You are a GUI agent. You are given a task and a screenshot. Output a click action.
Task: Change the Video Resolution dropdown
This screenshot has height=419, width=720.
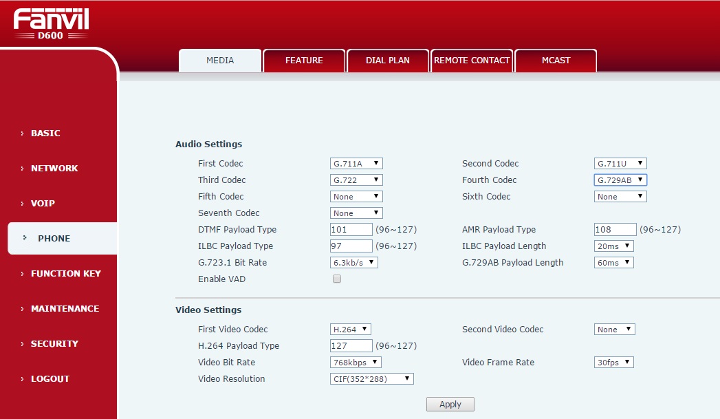click(x=371, y=379)
